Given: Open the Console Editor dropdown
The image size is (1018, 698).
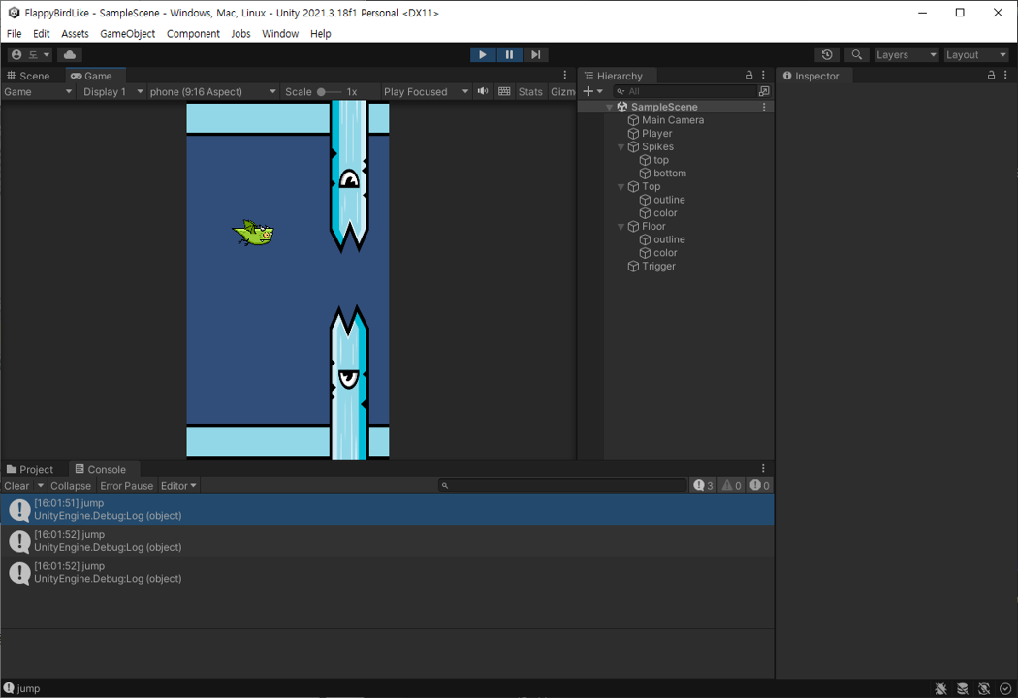Looking at the screenshot, I should click(x=178, y=485).
